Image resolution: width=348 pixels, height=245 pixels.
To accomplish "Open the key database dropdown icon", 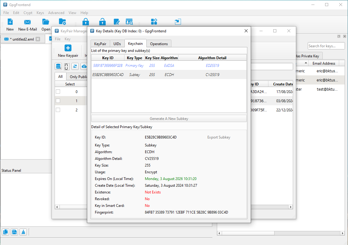I will [58, 66].
